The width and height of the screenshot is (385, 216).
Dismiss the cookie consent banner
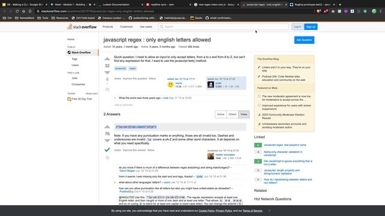269,211
